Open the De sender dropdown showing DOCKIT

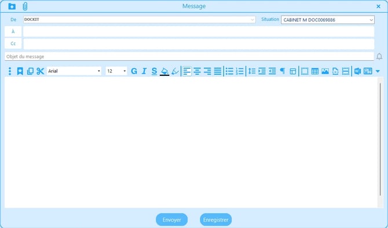(140, 20)
